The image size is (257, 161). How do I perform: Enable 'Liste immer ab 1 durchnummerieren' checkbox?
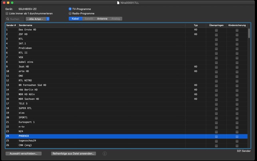(x=7, y=14)
